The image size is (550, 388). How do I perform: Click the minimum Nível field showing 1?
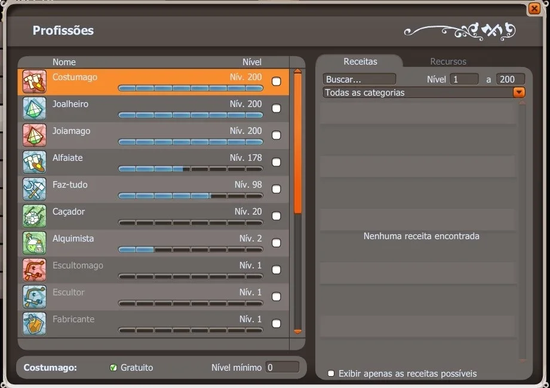pyautogui.click(x=464, y=79)
